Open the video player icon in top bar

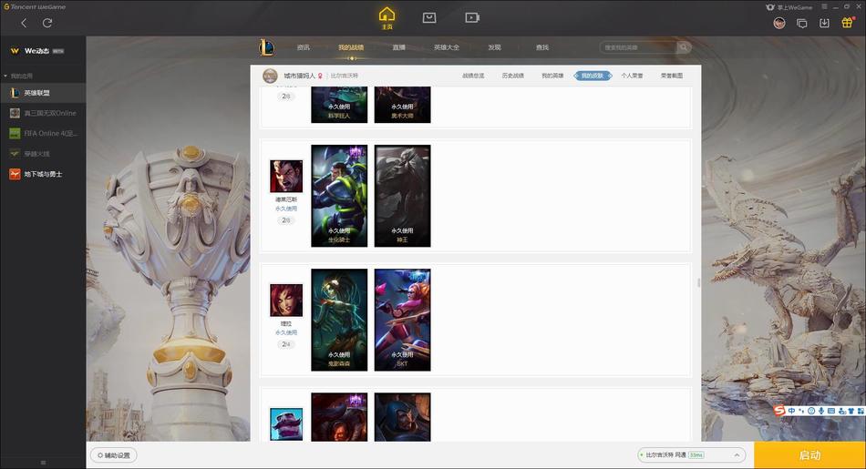click(x=471, y=17)
